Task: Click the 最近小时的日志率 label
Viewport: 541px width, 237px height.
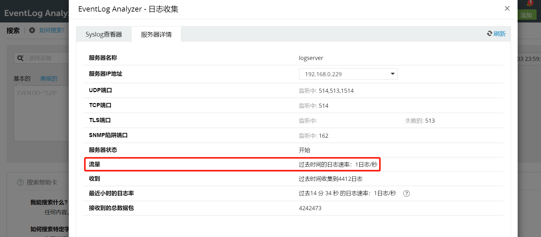Action: (111, 193)
